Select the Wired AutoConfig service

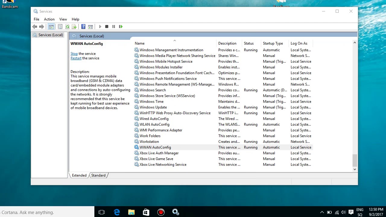click(x=223, y=119)
